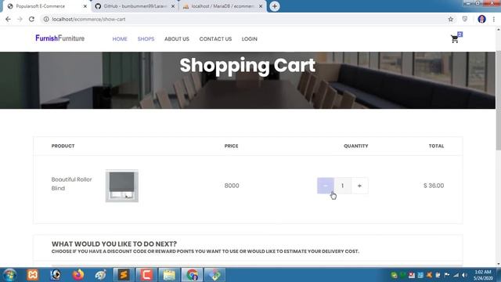Open the volume icon in system tray

coord(464,275)
